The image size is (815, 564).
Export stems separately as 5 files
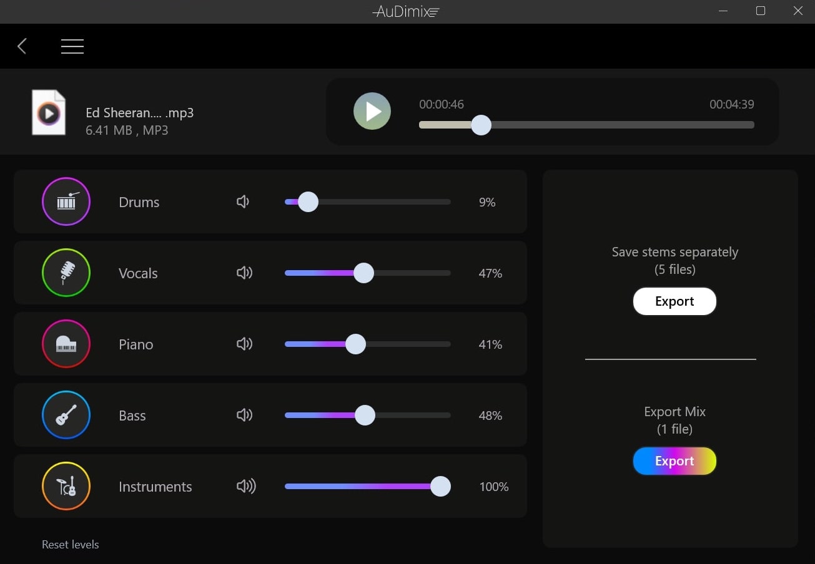[x=674, y=301]
